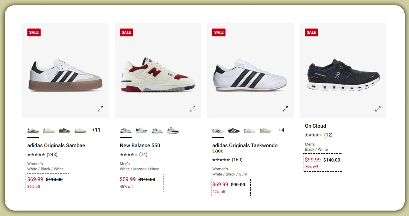Open fullscreen view of the On Cloud shoe
This screenshot has height=216, width=409.
pos(378,109)
